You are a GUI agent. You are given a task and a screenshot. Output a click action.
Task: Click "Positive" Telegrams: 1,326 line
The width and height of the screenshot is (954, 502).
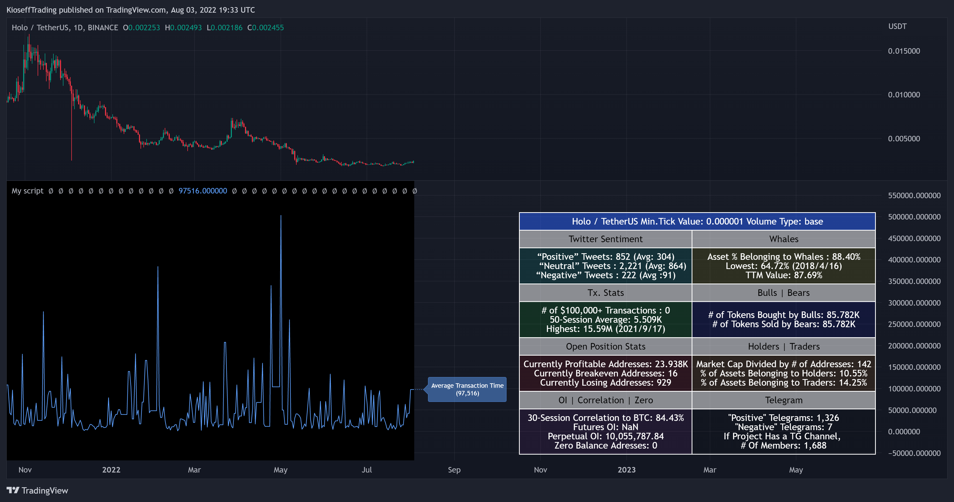[x=784, y=418]
